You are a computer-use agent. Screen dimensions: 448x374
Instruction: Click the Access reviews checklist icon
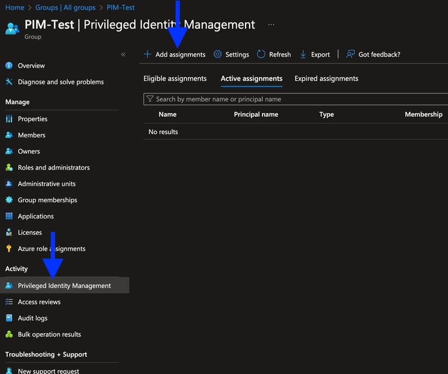[9, 302]
